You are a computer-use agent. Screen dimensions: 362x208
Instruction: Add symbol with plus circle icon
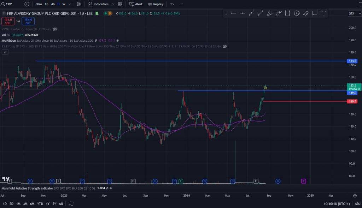(27, 4)
